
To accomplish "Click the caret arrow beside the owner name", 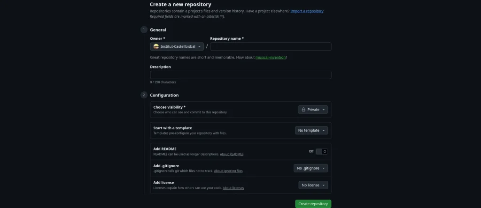I will (200, 46).
